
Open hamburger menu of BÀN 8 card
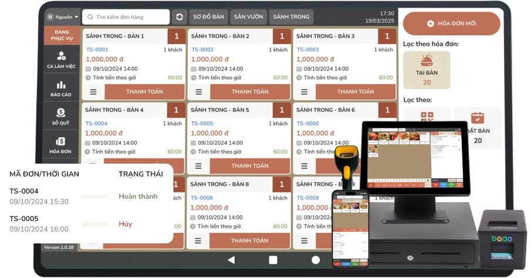coord(198,240)
